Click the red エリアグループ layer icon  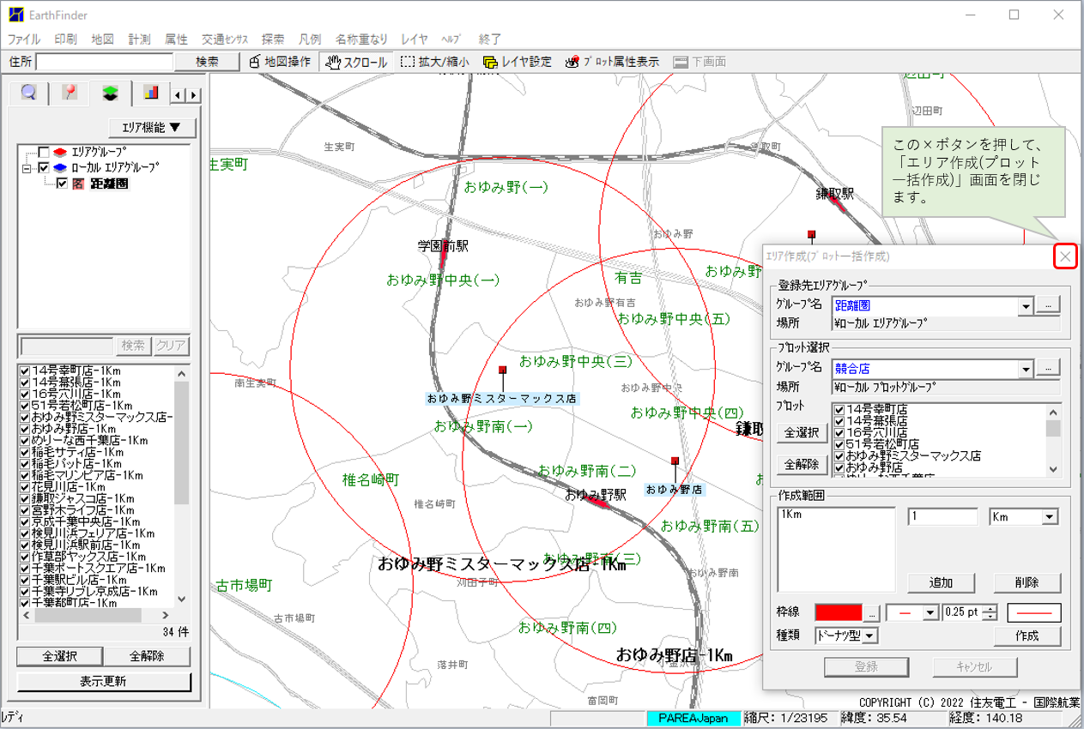point(60,153)
